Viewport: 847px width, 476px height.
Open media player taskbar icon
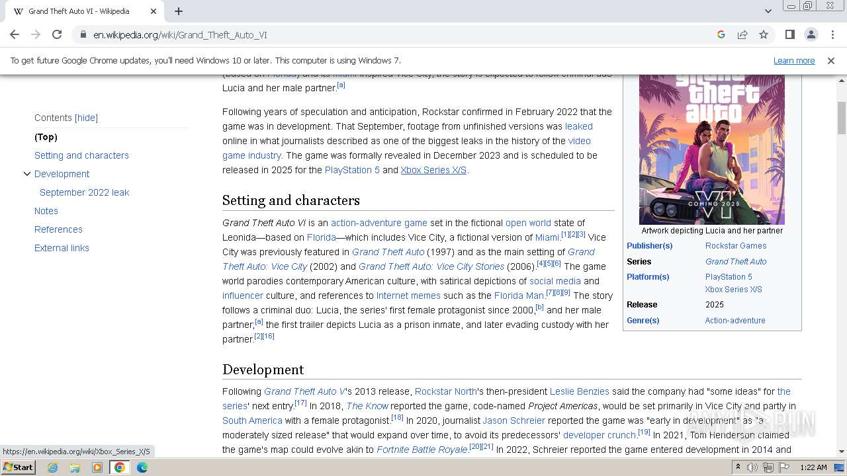pos(97,467)
